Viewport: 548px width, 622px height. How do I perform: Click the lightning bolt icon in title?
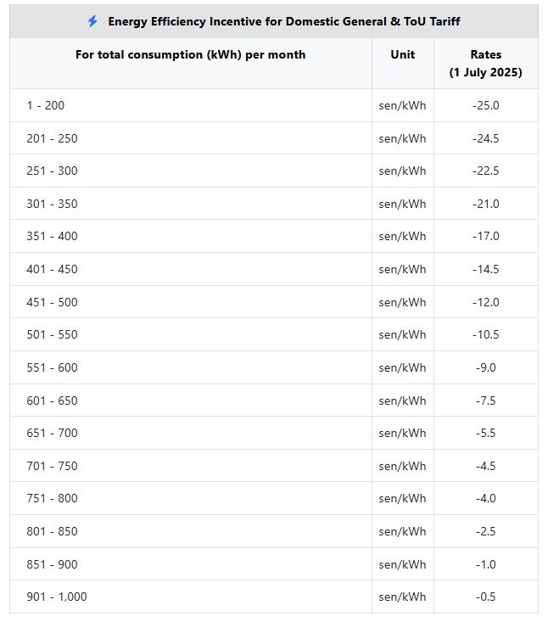click(x=92, y=21)
